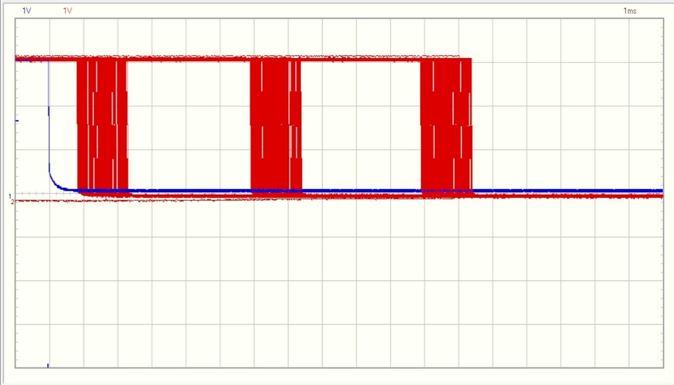Click the blue trigger position marker at bottom edge

click(48, 366)
